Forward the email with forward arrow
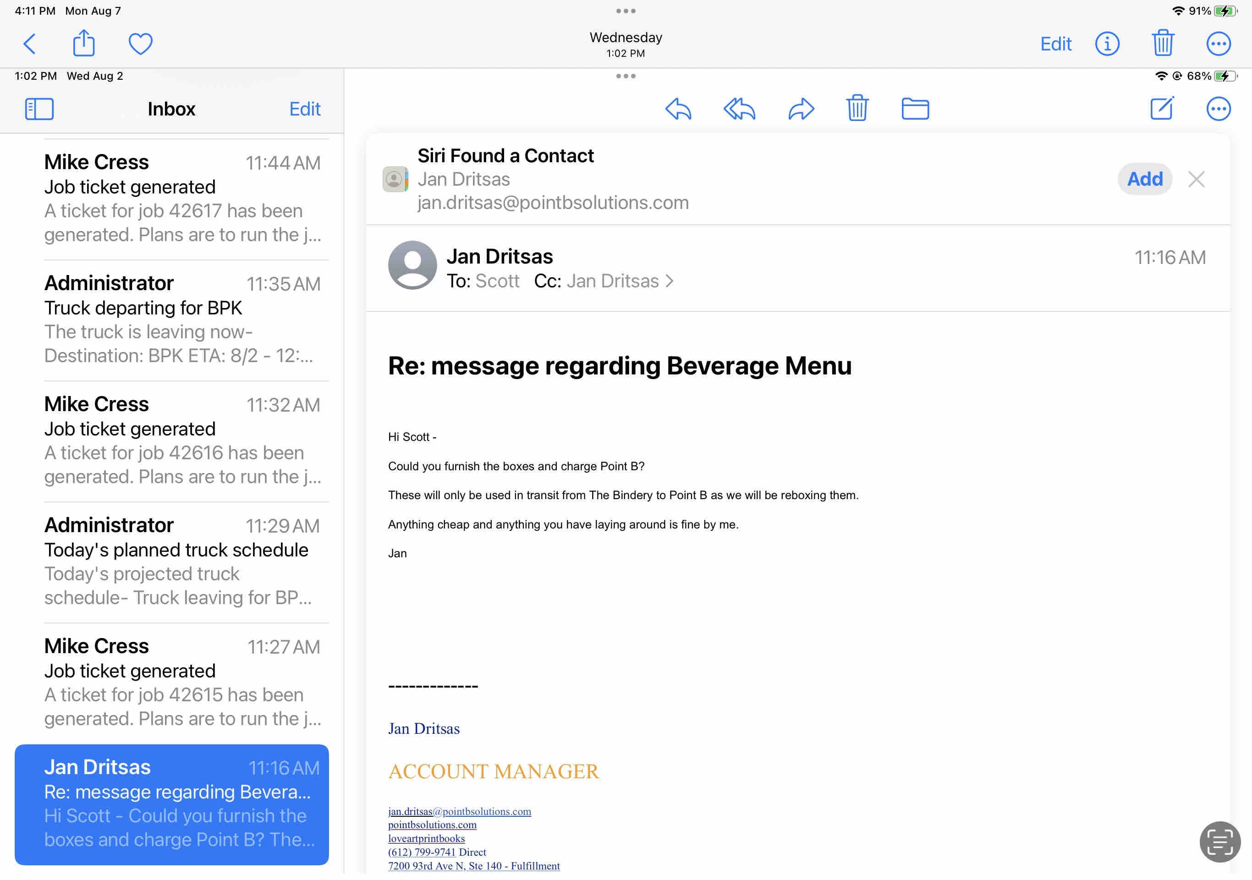Viewport: 1252px width, 880px height. click(x=801, y=109)
